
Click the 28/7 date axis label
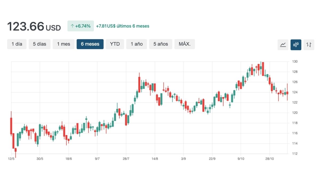126,159
